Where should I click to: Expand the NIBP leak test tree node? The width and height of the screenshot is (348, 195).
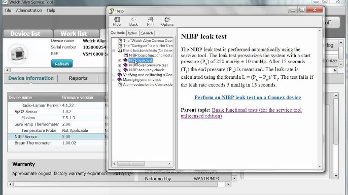tap(120, 60)
